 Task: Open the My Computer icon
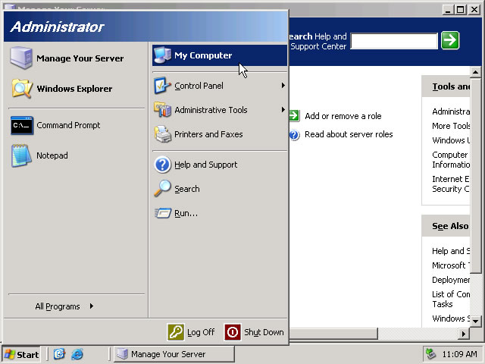162,55
